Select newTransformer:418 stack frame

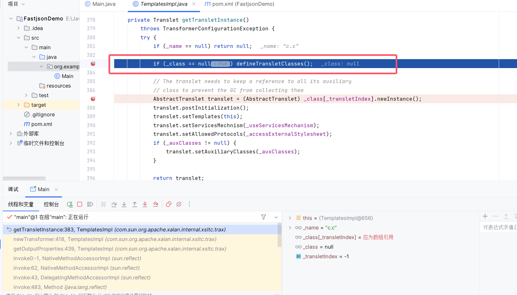[140, 239]
